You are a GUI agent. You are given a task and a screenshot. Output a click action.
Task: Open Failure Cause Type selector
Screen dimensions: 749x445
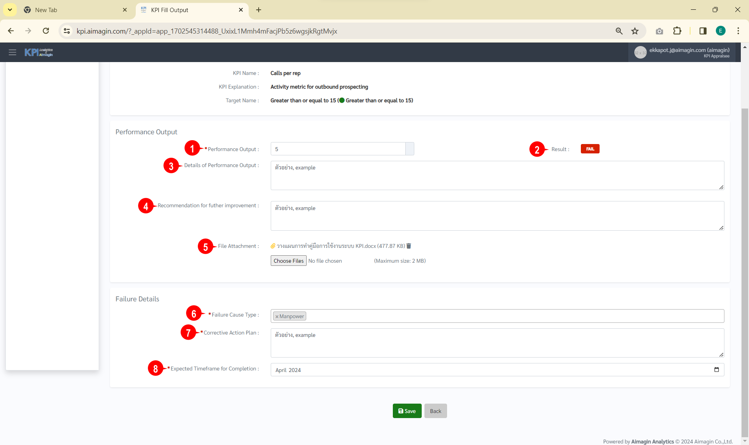tap(507, 316)
